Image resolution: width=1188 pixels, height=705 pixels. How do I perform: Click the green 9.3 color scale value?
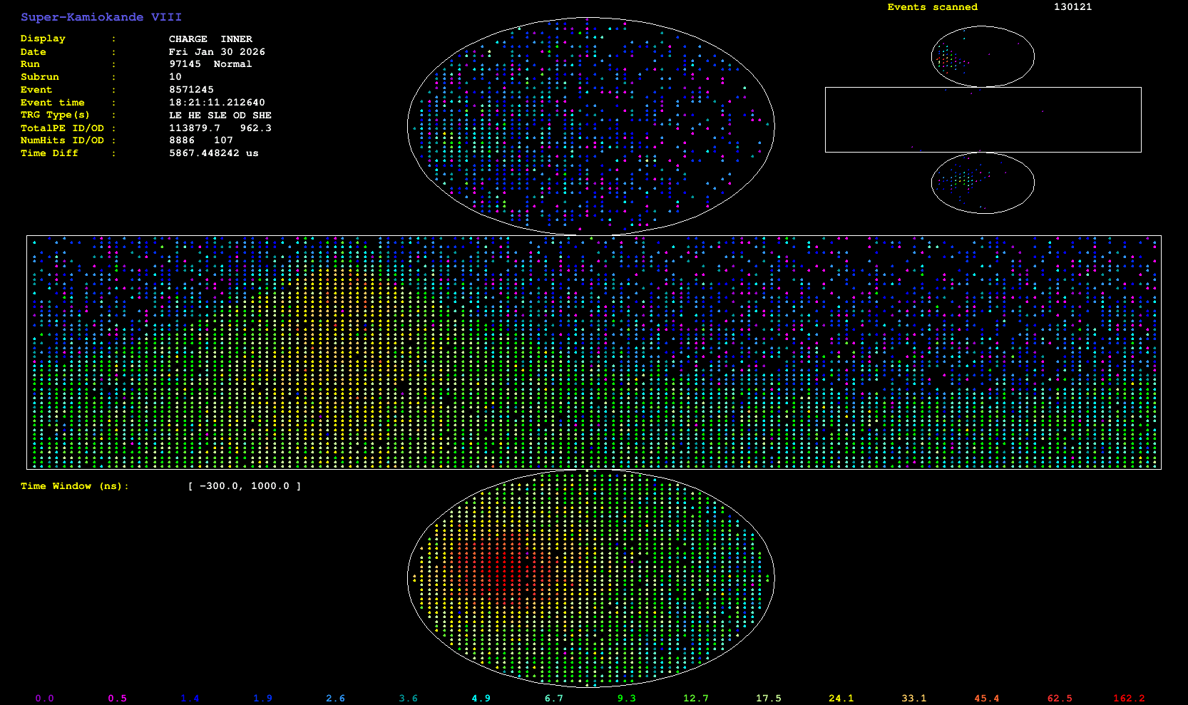click(626, 698)
